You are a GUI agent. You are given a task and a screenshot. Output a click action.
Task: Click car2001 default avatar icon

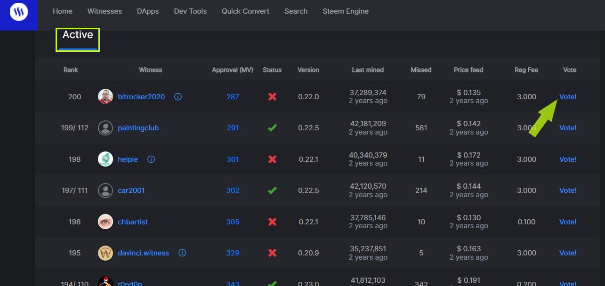[x=105, y=191]
